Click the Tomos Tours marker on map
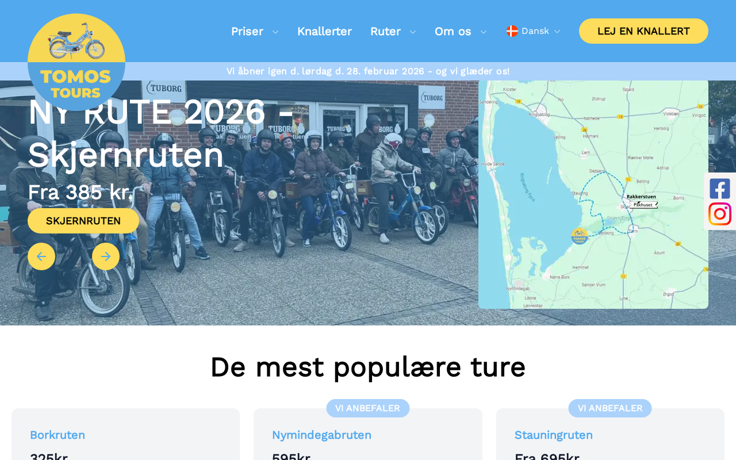Image resolution: width=736 pixels, height=460 pixels. click(x=580, y=236)
